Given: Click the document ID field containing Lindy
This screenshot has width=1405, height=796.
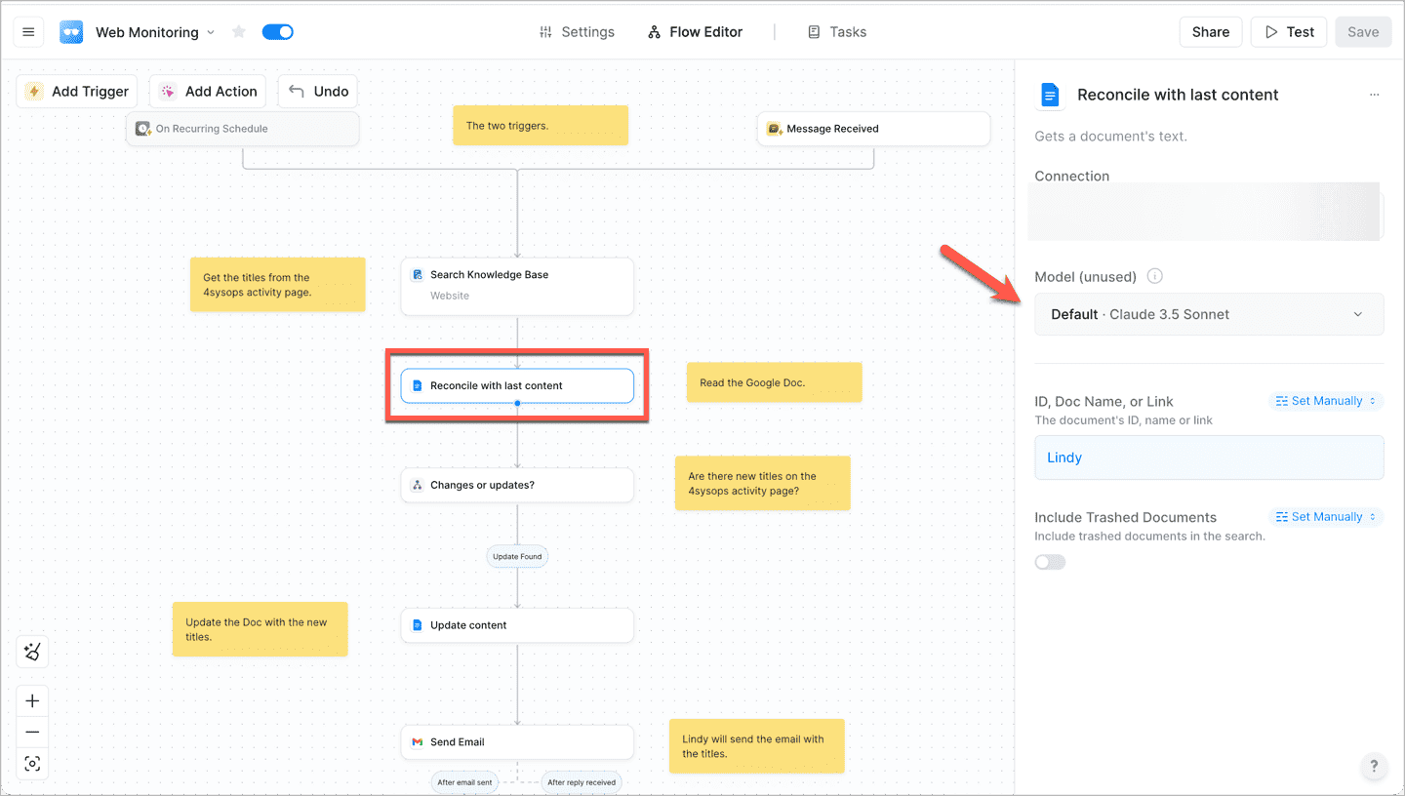Looking at the screenshot, I should pyautogui.click(x=1209, y=458).
